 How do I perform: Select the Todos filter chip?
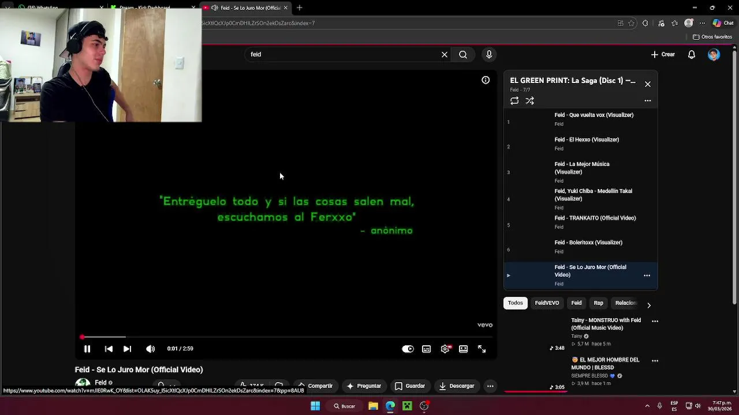coord(515,303)
